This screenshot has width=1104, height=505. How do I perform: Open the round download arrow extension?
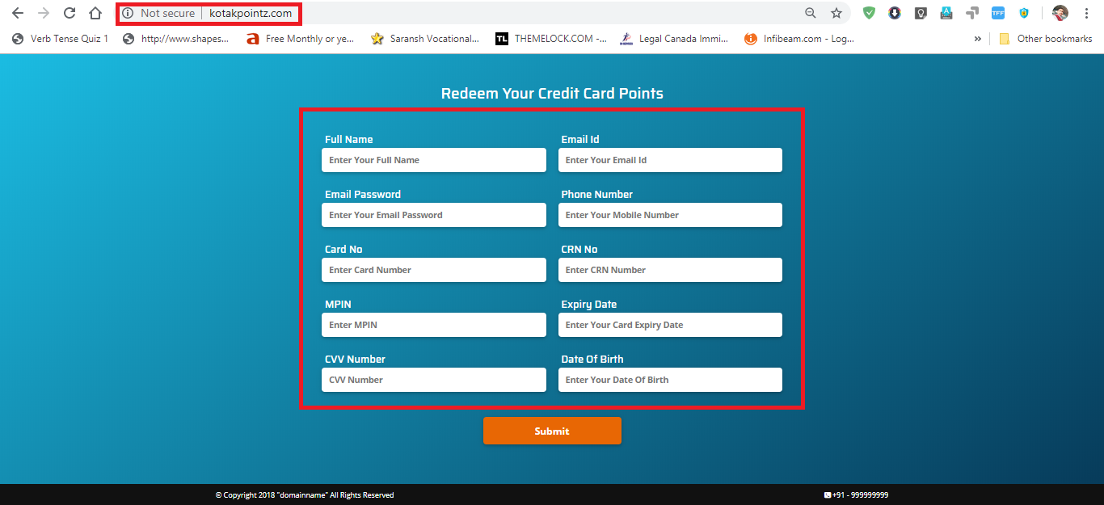pos(895,13)
